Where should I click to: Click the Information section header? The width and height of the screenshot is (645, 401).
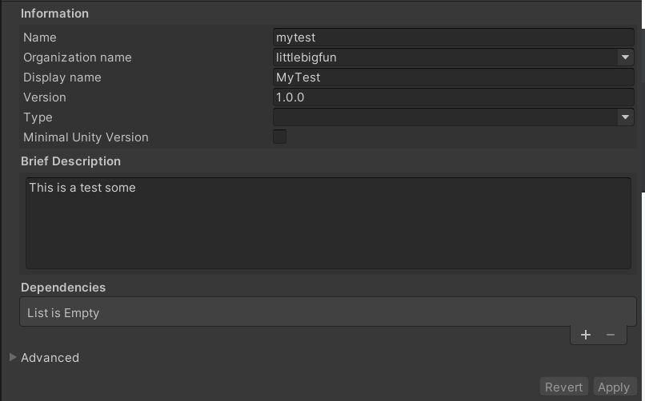[x=54, y=14]
